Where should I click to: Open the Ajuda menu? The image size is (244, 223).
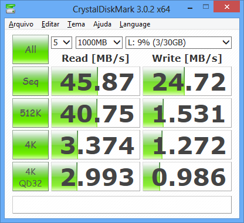[102, 24]
